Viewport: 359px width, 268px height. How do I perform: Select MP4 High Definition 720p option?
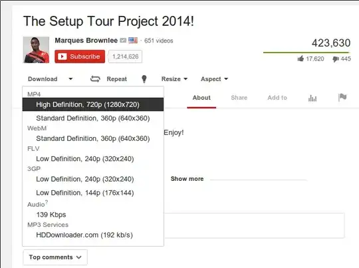coord(93,104)
